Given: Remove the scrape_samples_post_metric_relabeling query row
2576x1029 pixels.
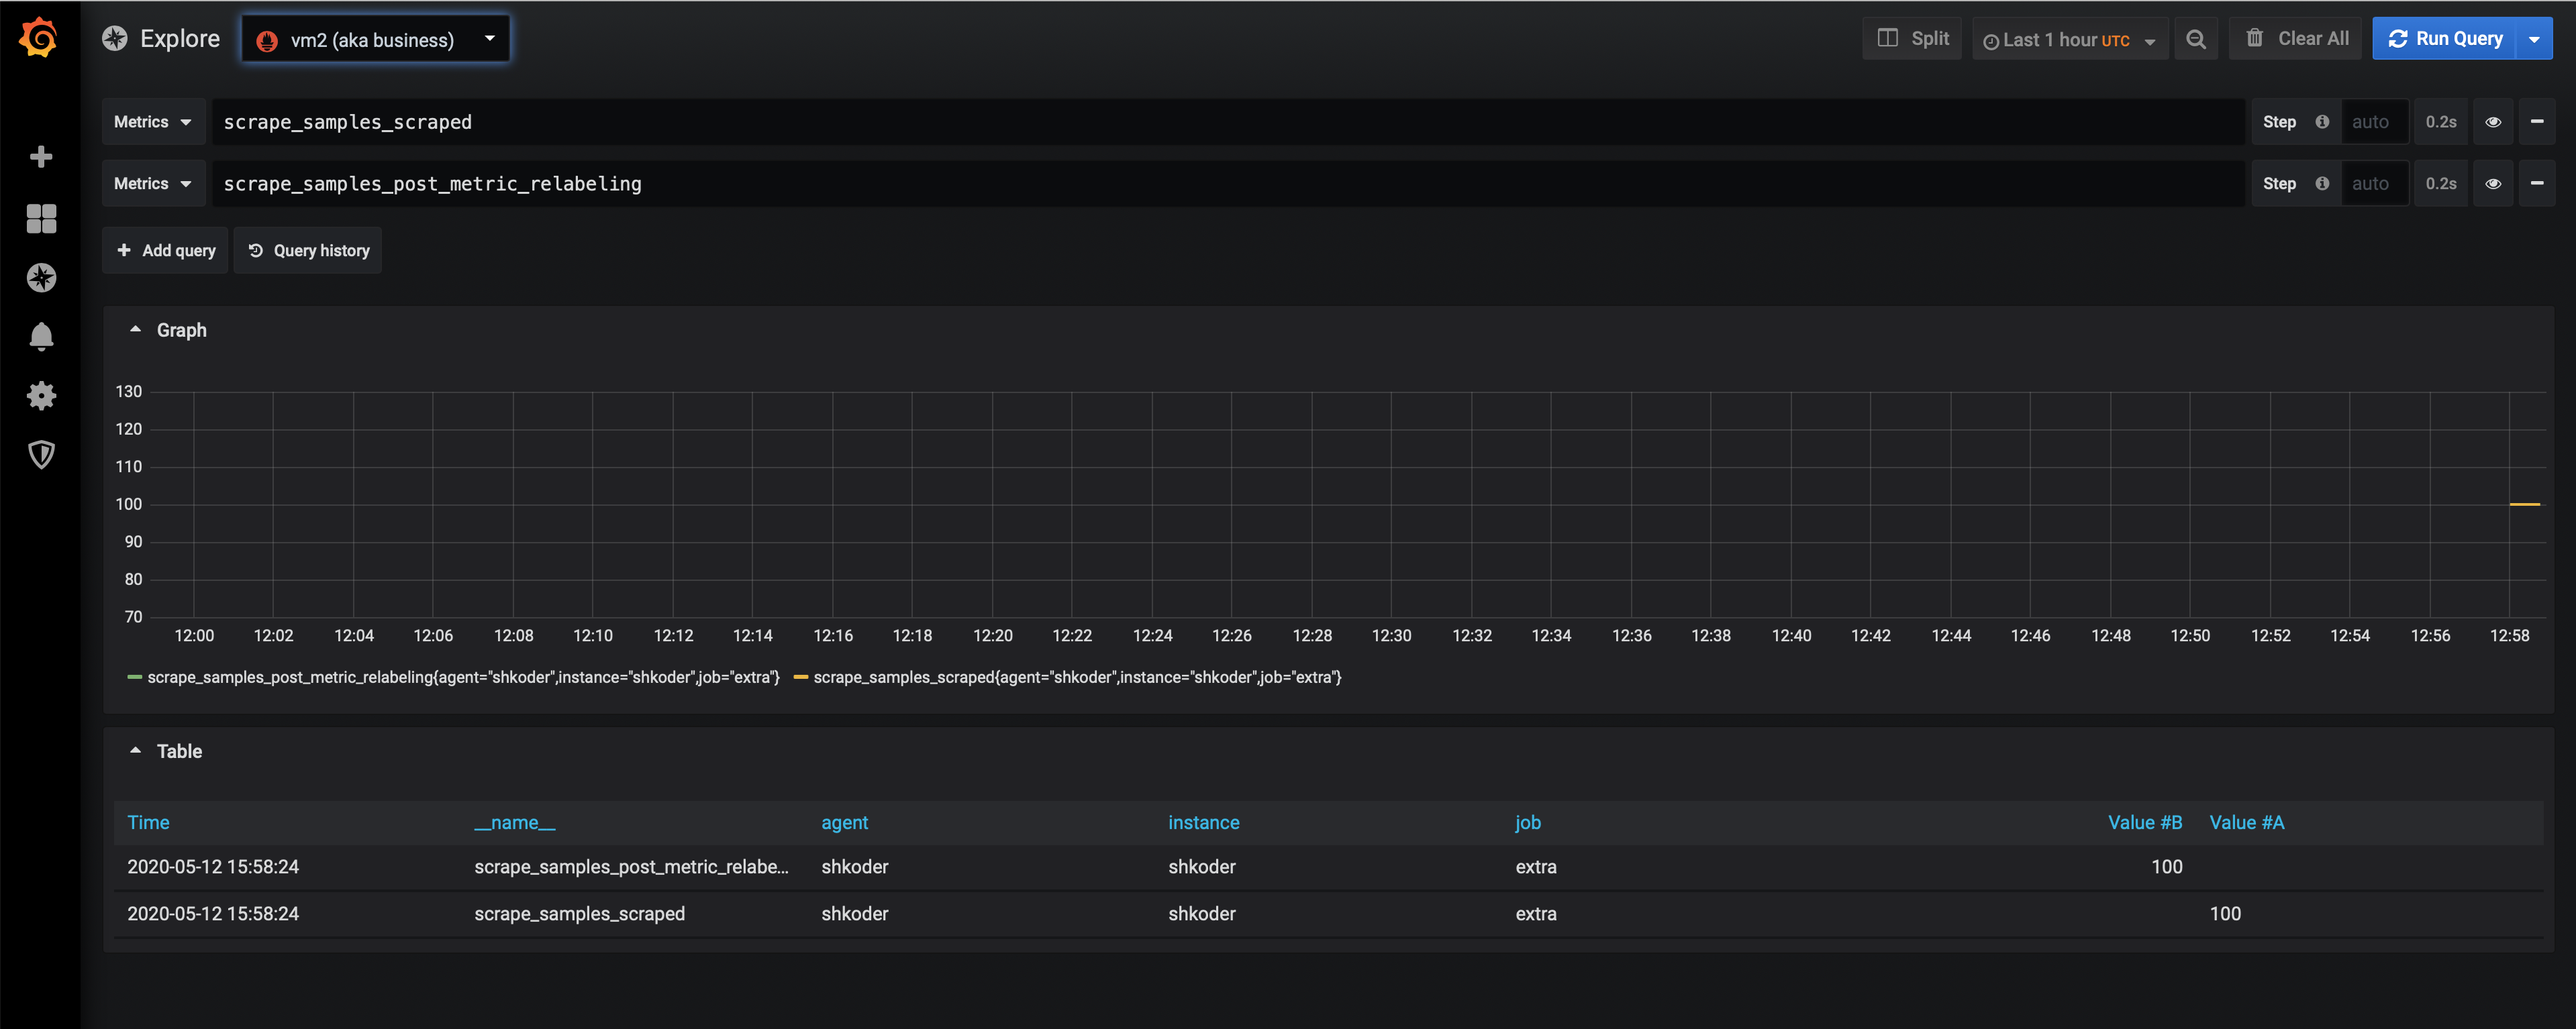Looking at the screenshot, I should tap(2537, 184).
